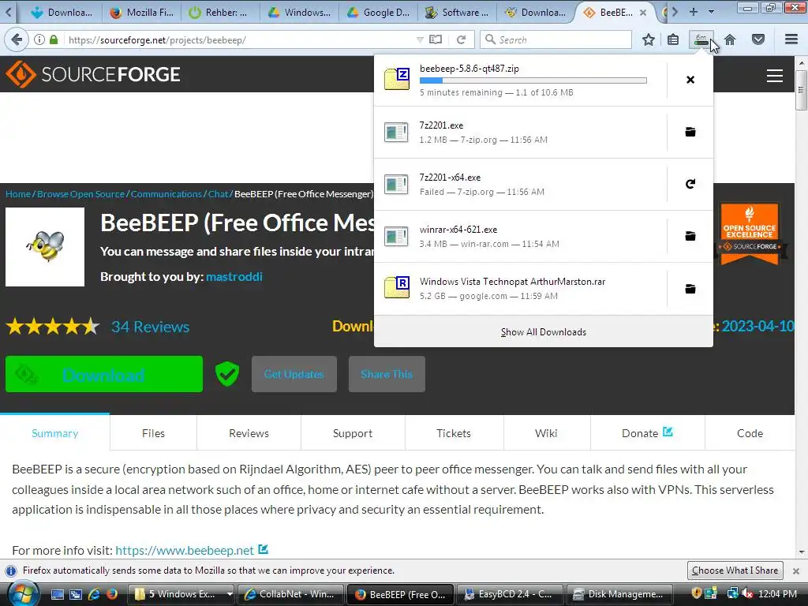
Task: Open the SourceForge logo homepage
Action: (93, 74)
